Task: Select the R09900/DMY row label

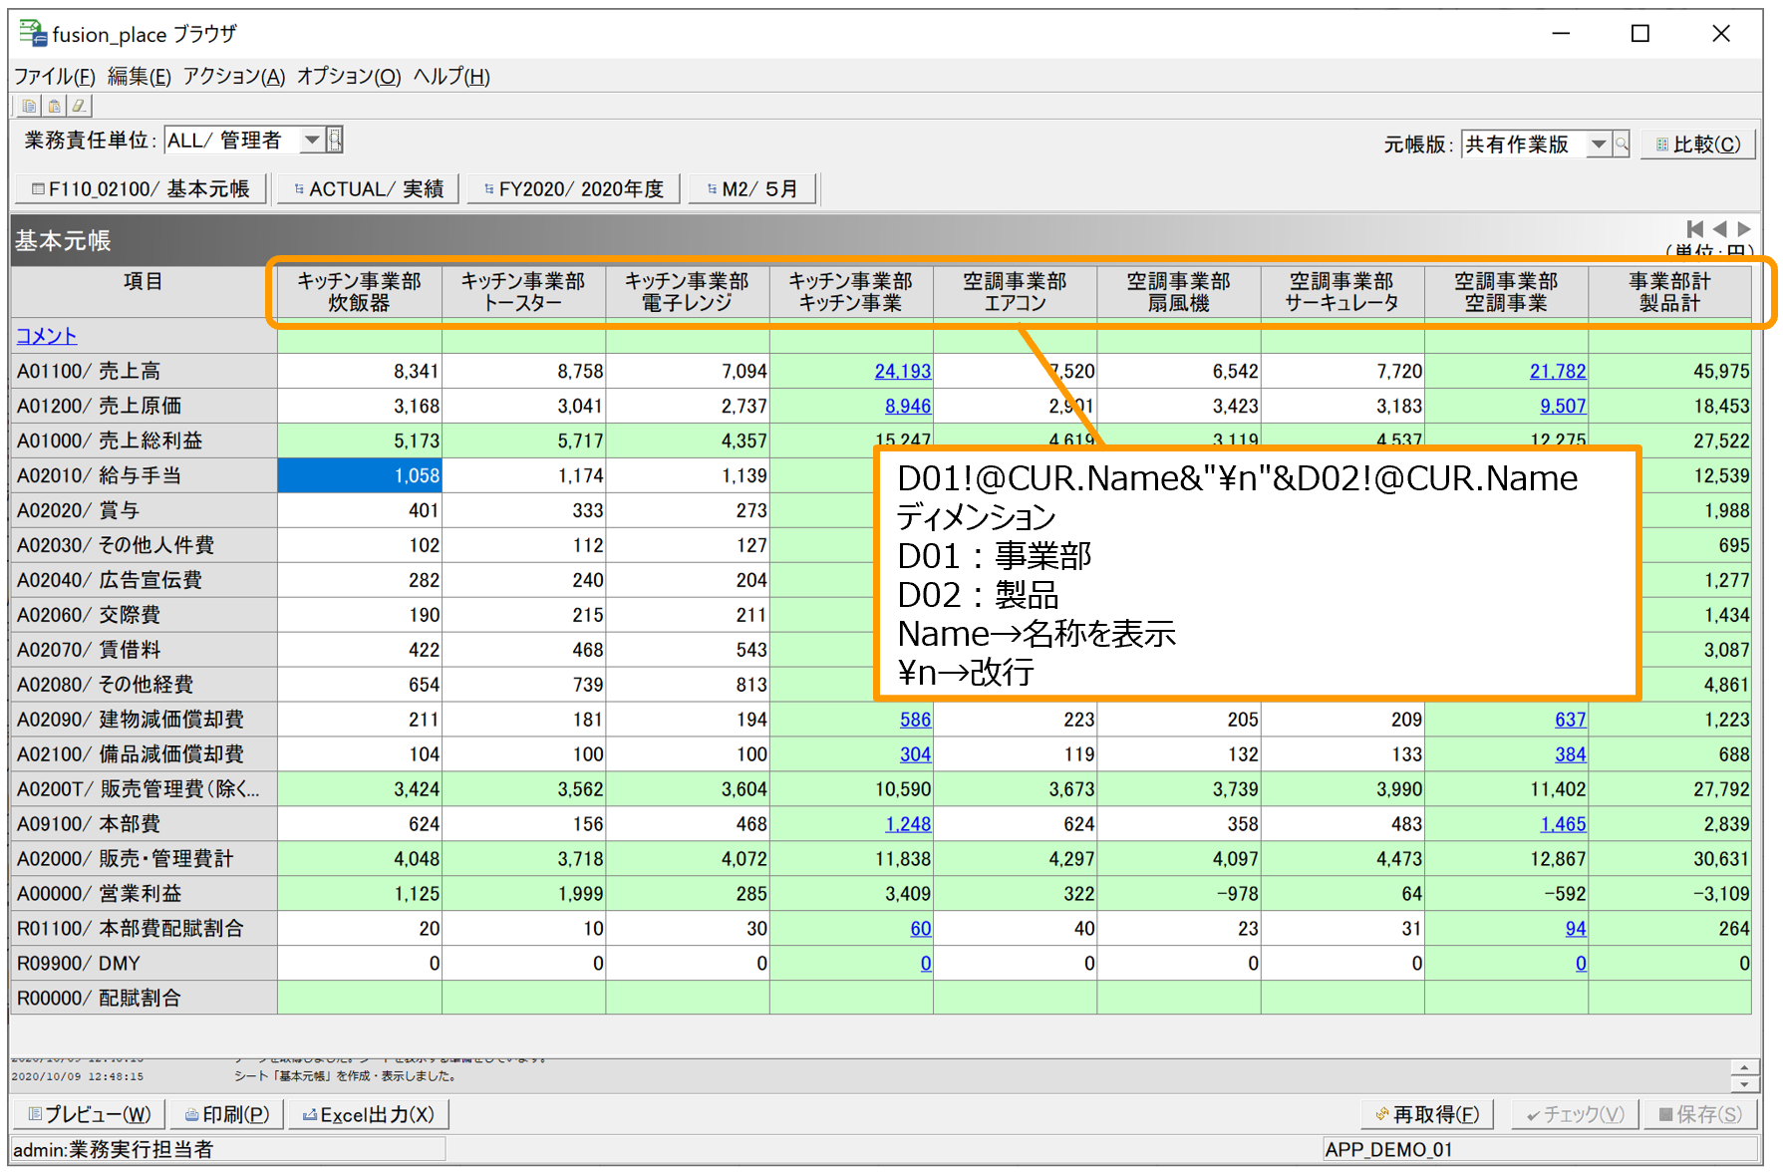Action: 144,964
